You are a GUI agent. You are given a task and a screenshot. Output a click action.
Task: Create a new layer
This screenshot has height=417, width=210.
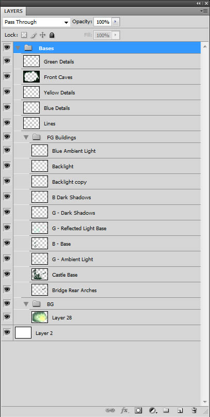point(180,410)
